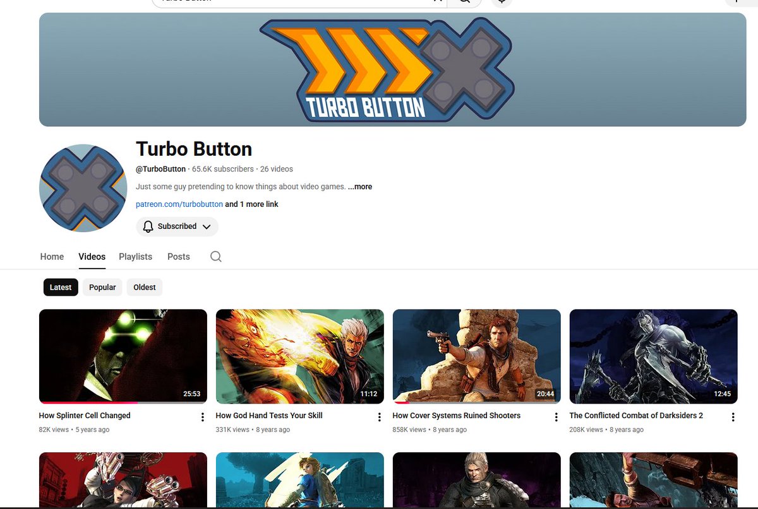Sort videos by Popular

102,287
